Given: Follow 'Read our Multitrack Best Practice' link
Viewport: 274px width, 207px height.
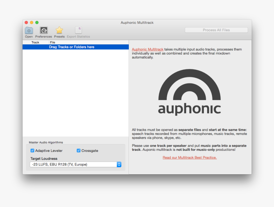Looking at the screenshot, I should pos(190,157).
